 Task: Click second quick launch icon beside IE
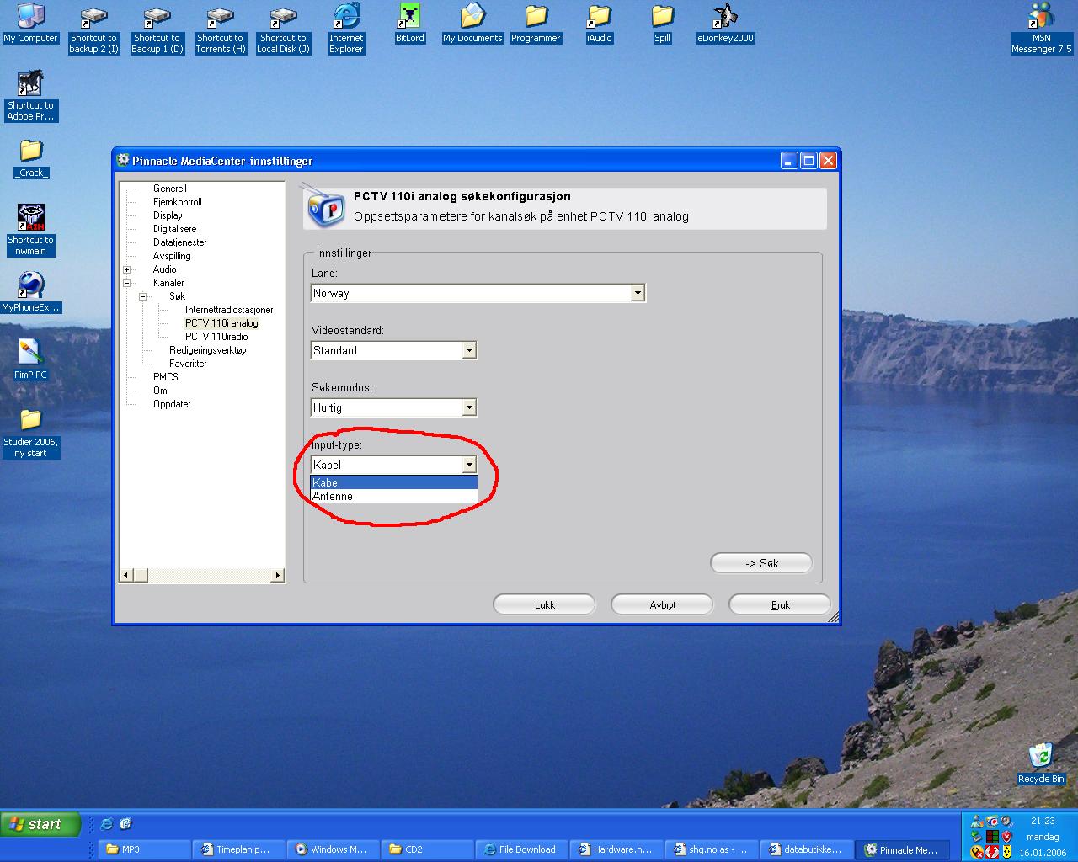point(125,824)
